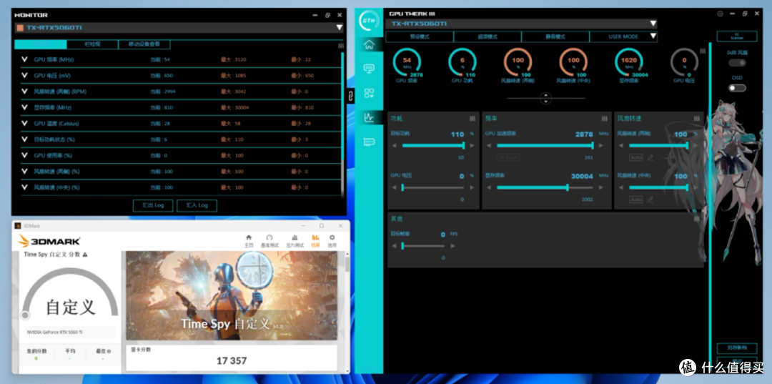Click the 目标功耗 slider track
Image resolution: width=772 pixels, height=384 pixels.
(x=433, y=146)
